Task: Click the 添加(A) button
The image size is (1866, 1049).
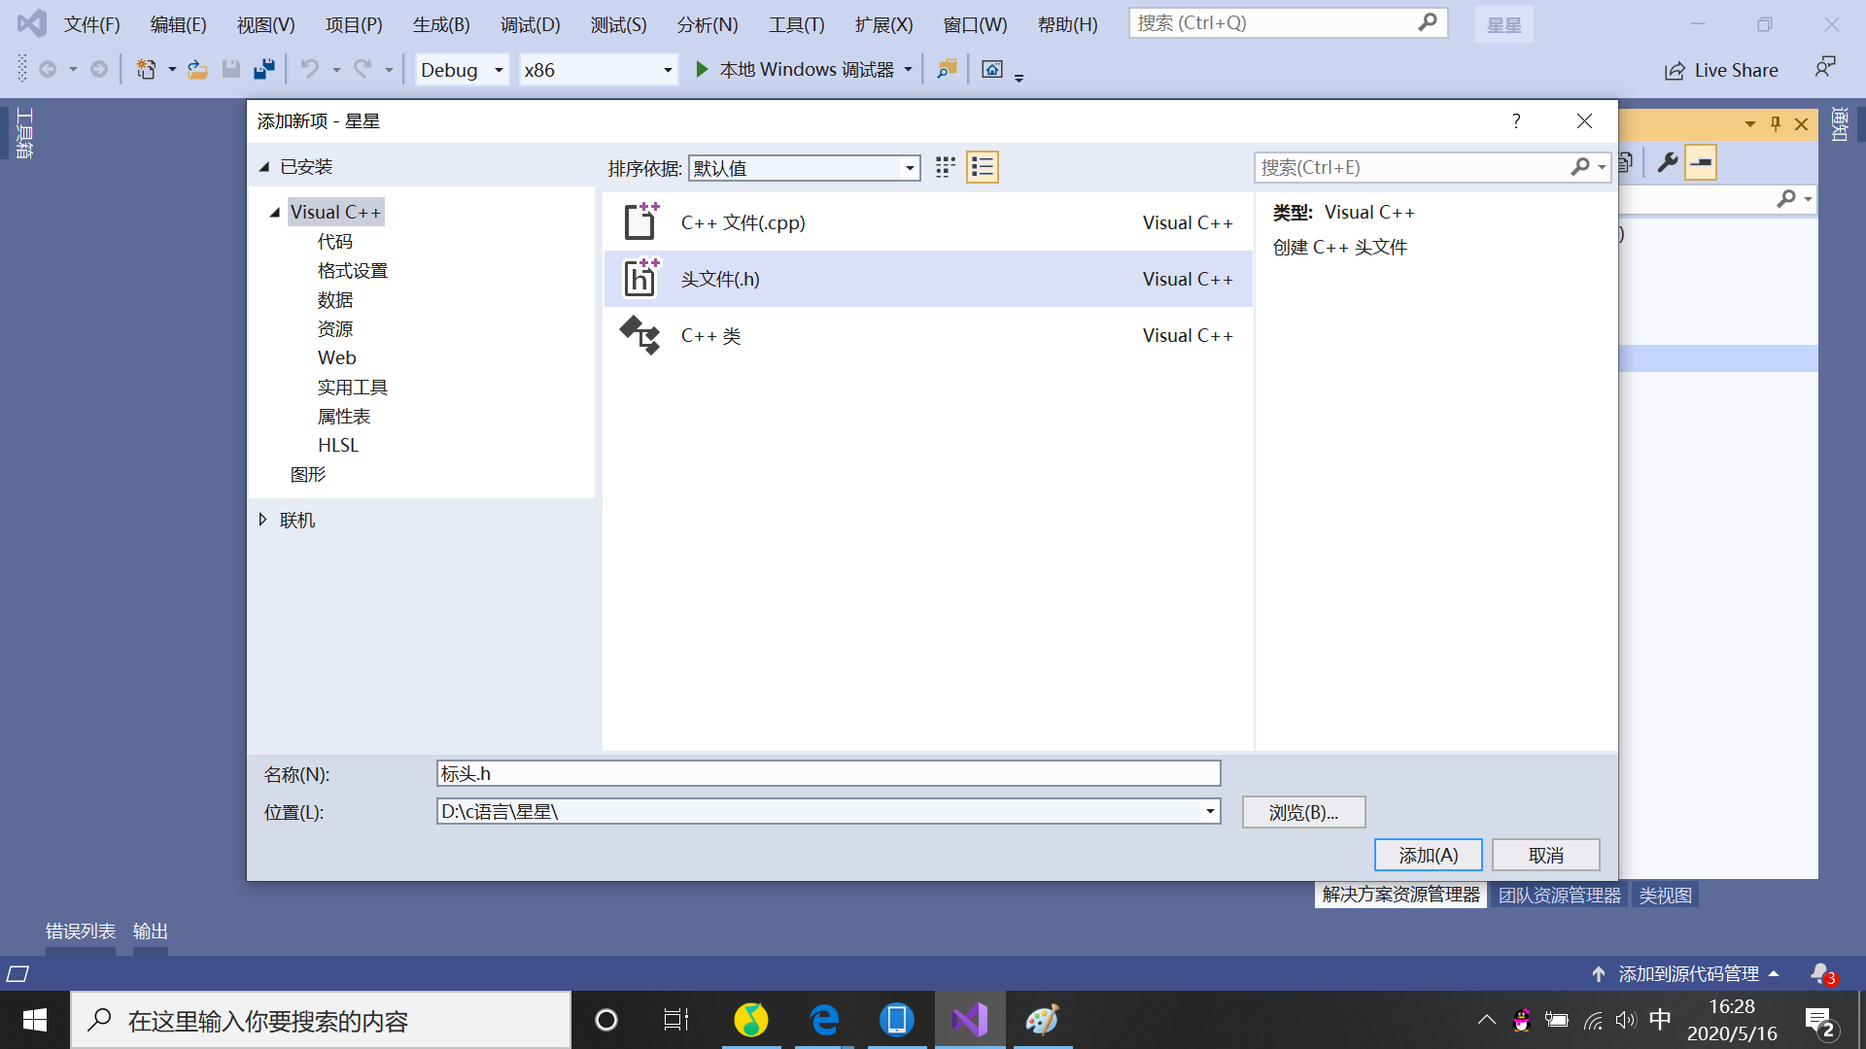Action: tap(1428, 855)
